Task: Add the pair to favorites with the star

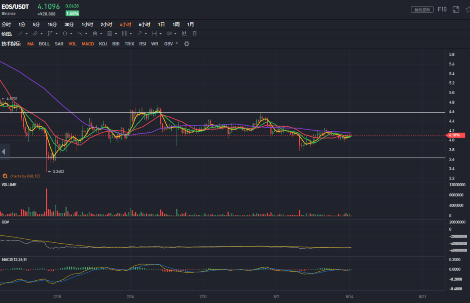Action: [x=467, y=10]
